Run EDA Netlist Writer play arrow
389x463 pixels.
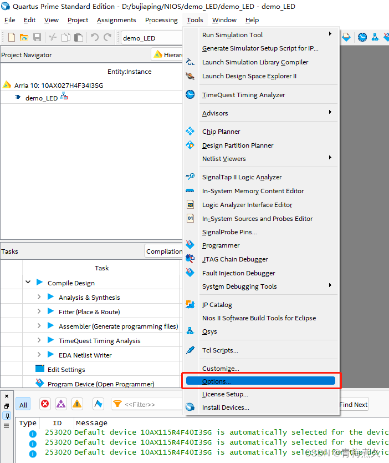pos(50,354)
